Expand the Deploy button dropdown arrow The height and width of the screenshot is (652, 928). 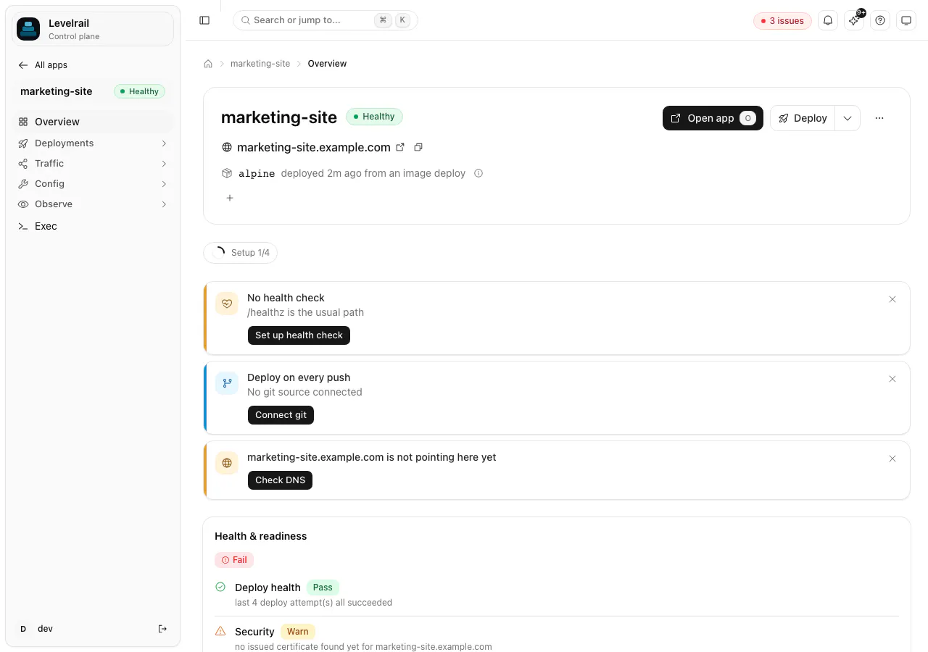pos(848,118)
